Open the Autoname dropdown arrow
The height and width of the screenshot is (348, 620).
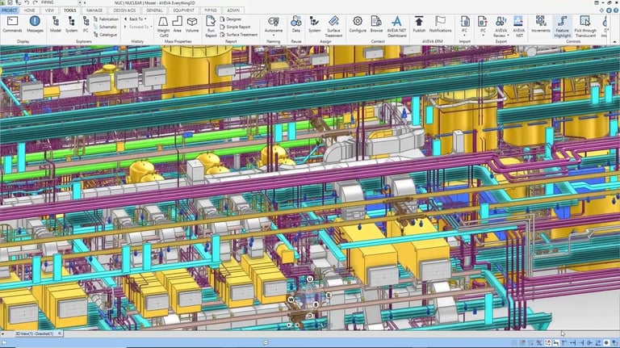(273, 36)
